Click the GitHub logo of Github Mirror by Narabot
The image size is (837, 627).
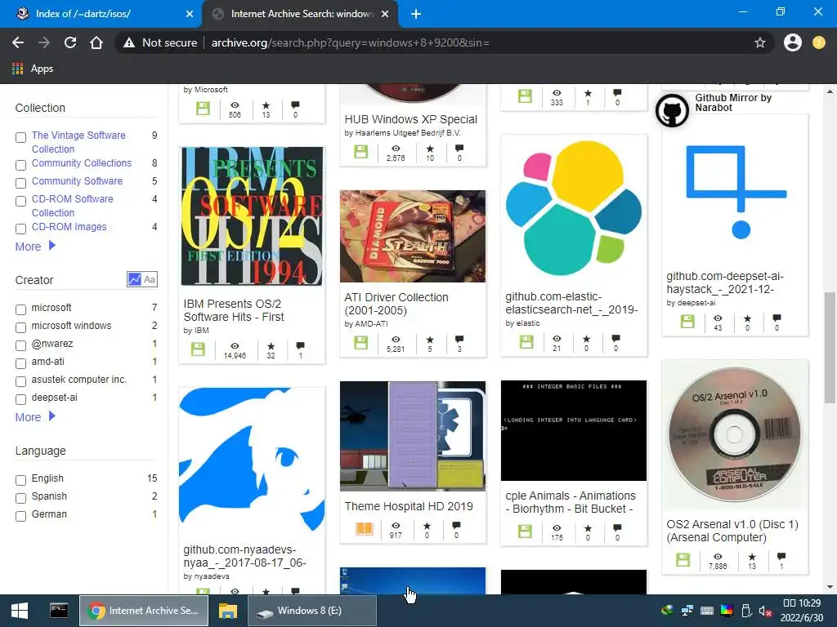(x=672, y=110)
